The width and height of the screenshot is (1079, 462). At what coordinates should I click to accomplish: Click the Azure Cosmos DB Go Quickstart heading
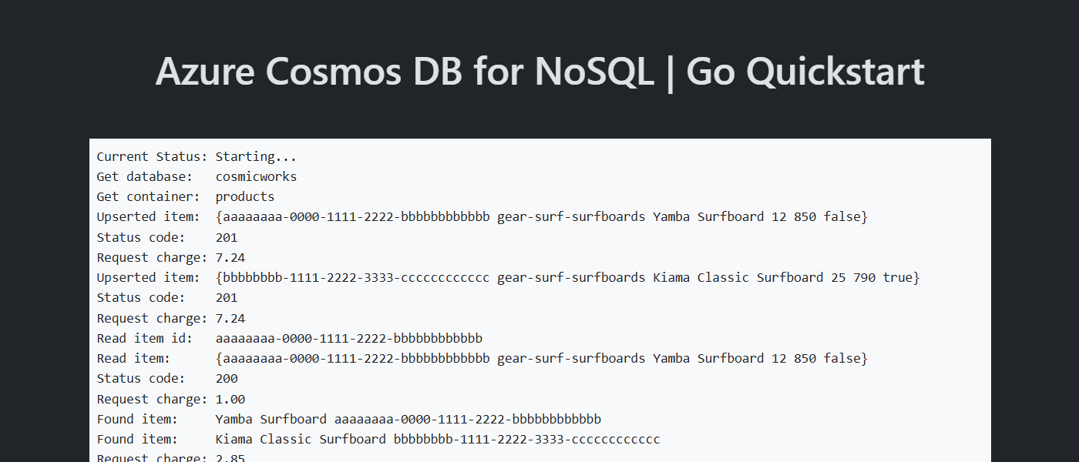(539, 72)
